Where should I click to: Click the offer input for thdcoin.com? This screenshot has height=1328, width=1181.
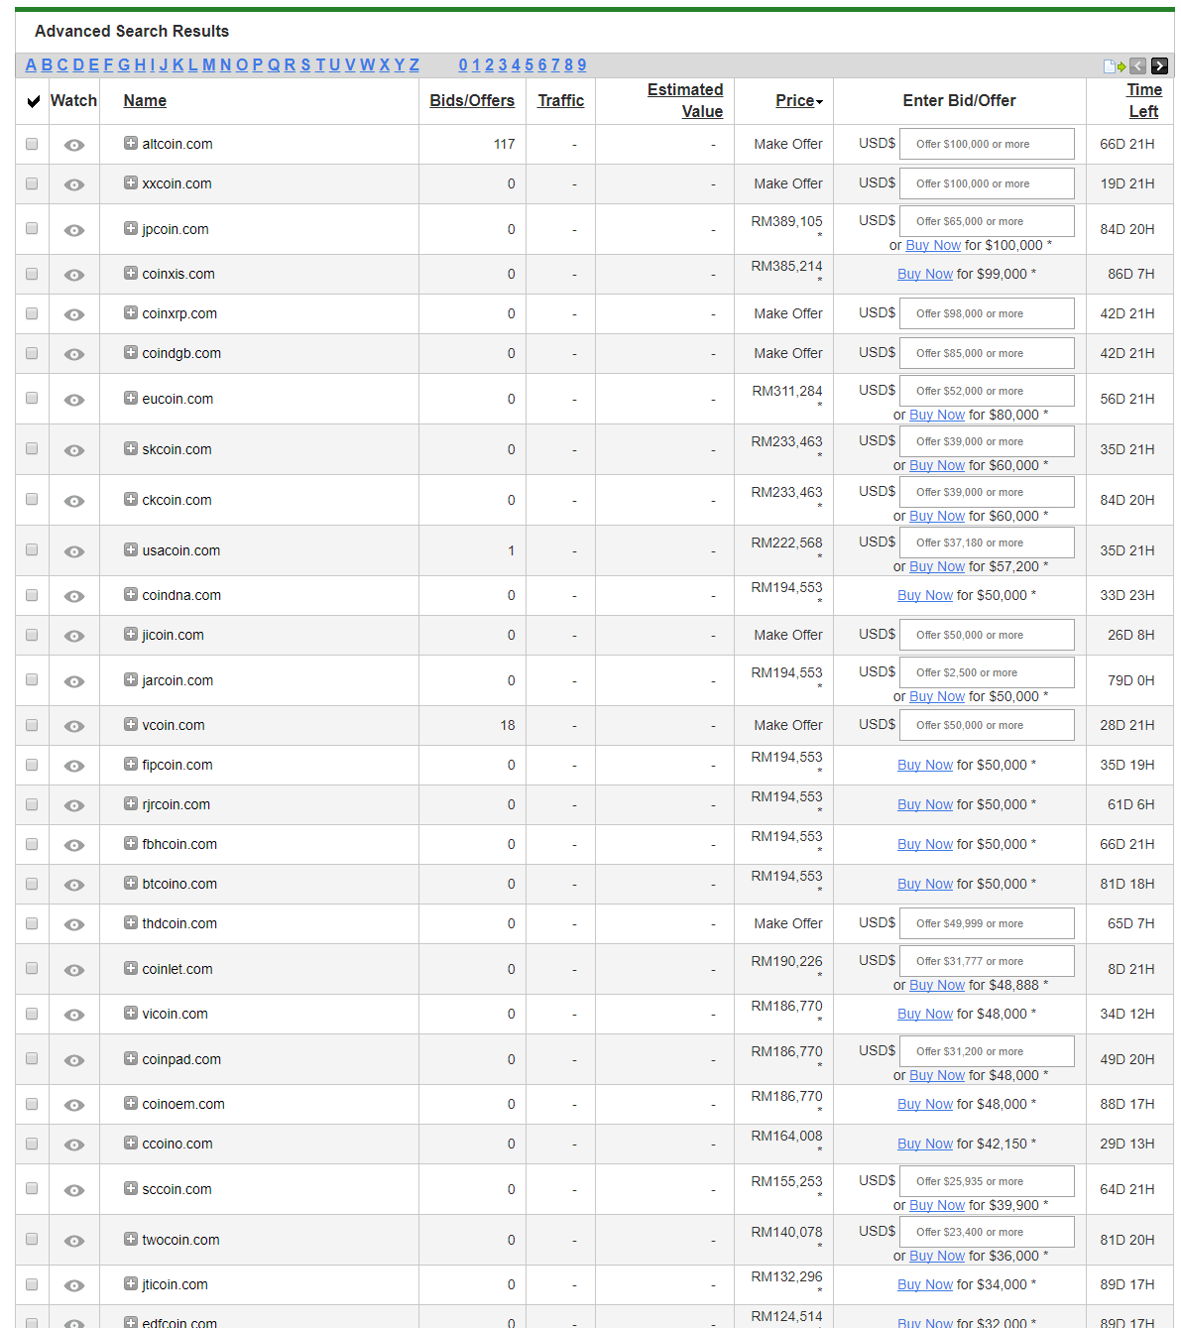[987, 923]
